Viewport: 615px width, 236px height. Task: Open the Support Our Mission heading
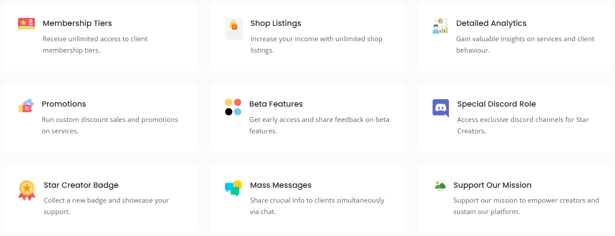pyautogui.click(x=492, y=185)
